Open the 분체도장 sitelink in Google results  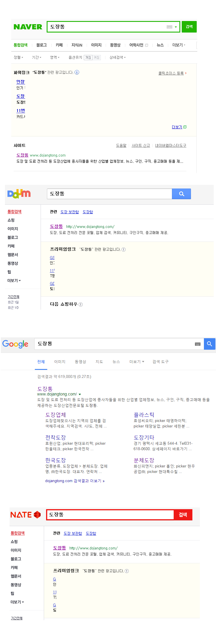point(144,460)
